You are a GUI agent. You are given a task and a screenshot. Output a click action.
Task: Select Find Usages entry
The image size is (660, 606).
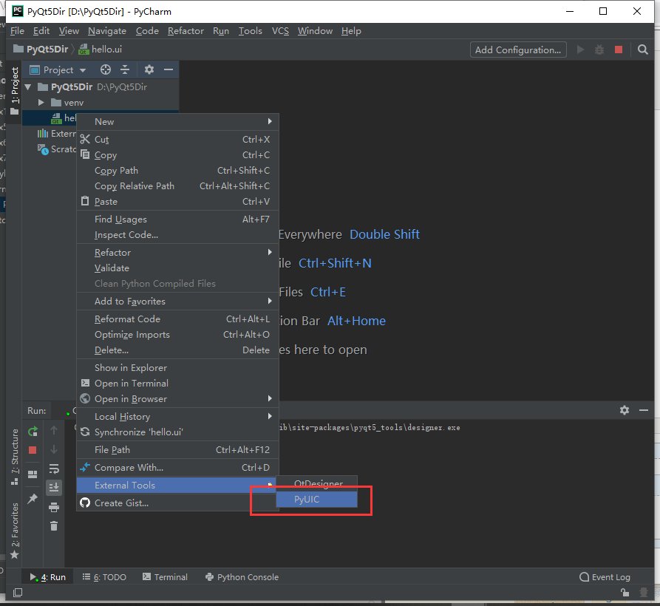[x=177, y=219]
